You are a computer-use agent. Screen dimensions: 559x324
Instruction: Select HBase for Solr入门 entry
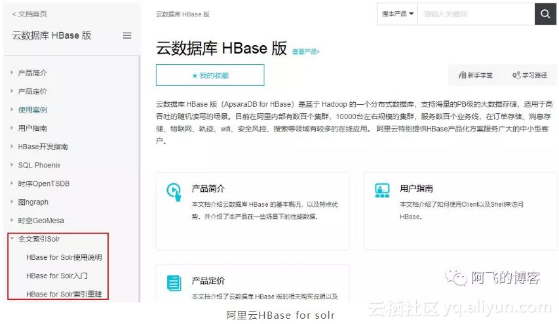point(56,276)
